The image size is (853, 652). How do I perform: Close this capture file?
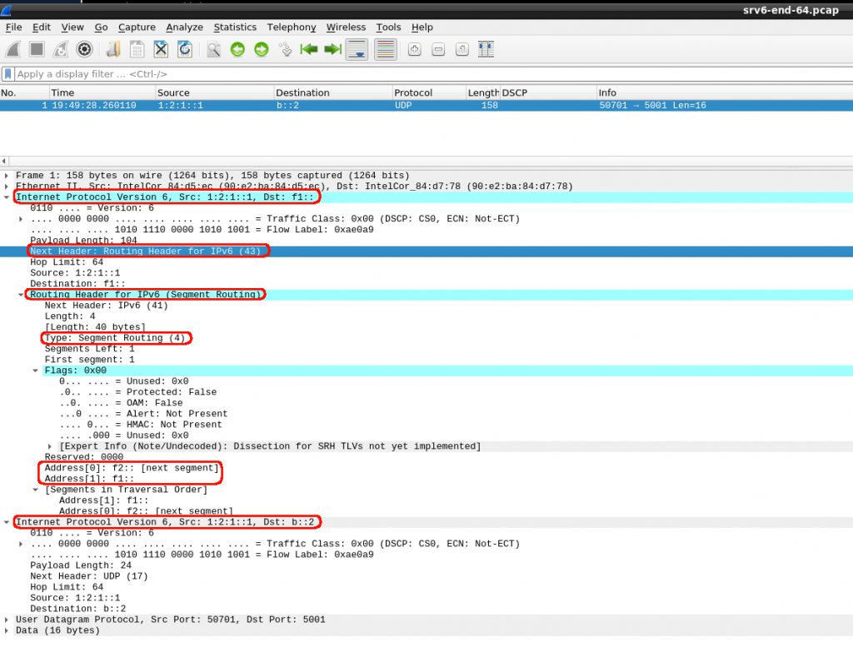coord(161,49)
